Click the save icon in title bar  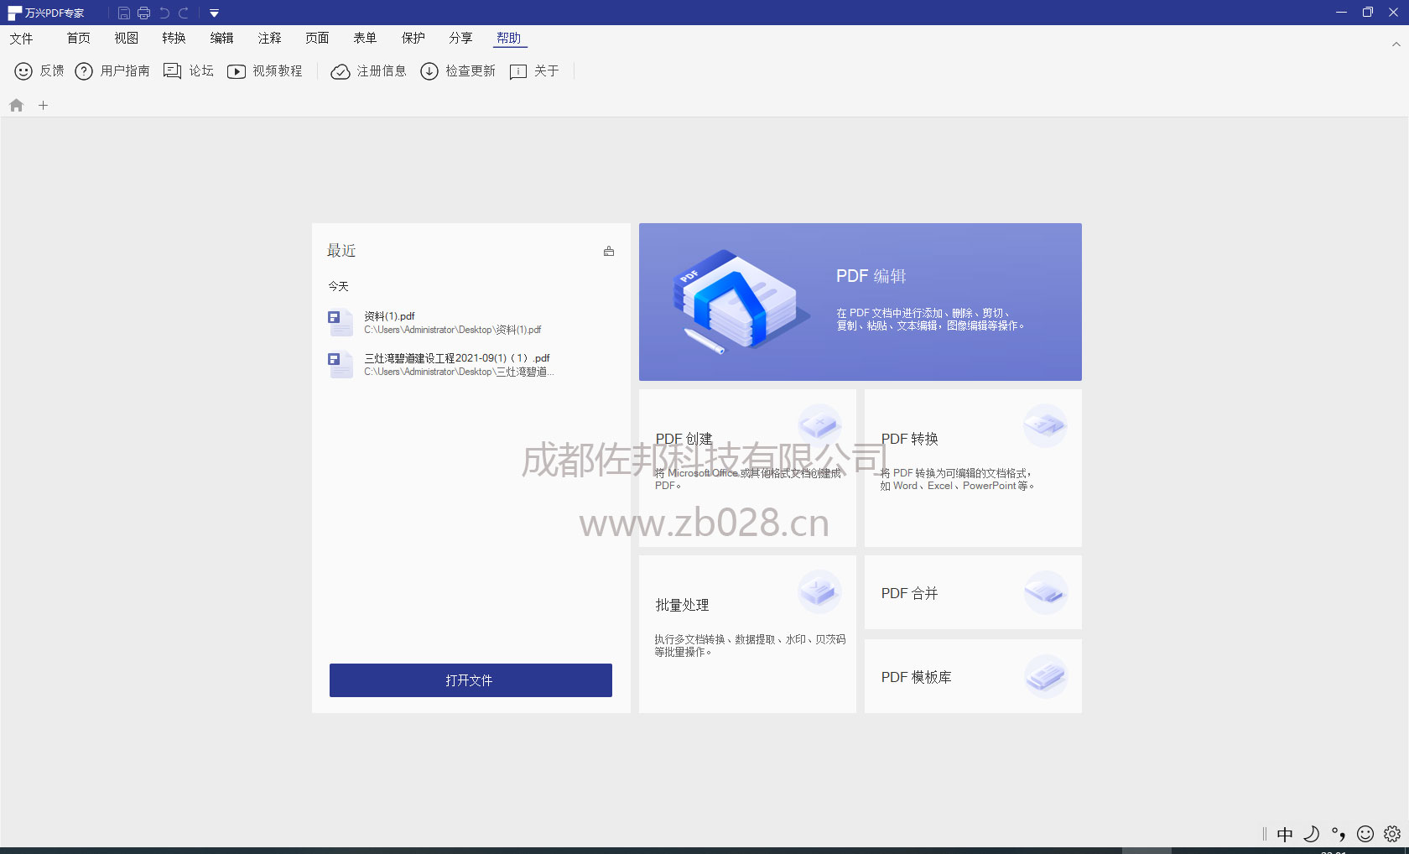click(x=123, y=13)
